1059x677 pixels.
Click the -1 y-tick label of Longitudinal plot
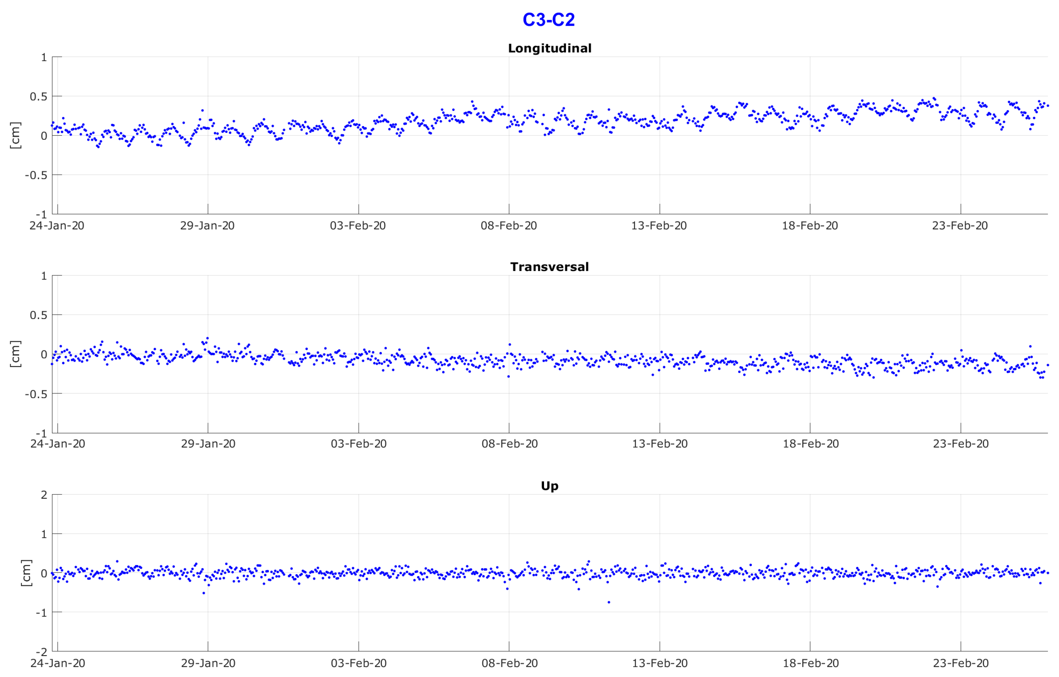[x=41, y=215]
